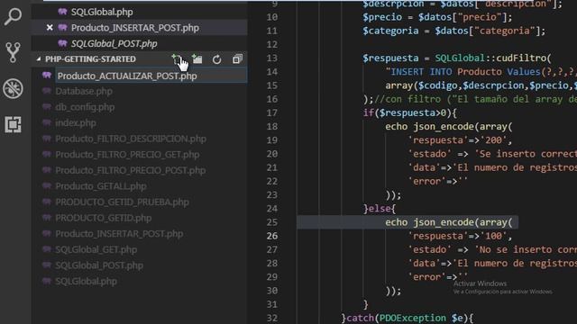
Task: Click line number 26 in gutter
Action: click(x=272, y=236)
